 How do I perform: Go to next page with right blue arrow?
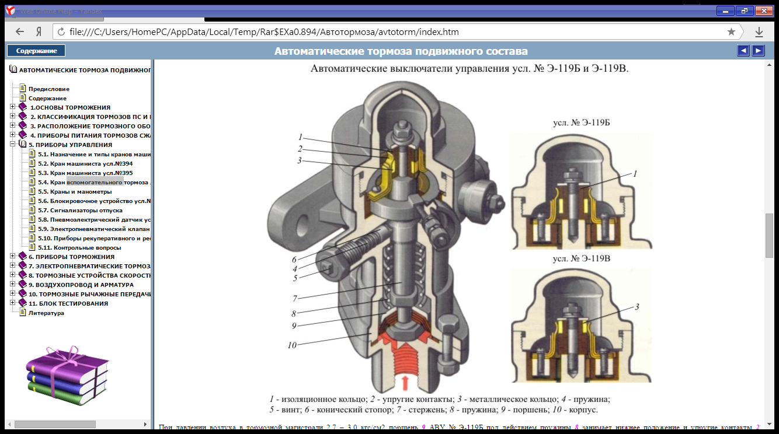point(758,51)
